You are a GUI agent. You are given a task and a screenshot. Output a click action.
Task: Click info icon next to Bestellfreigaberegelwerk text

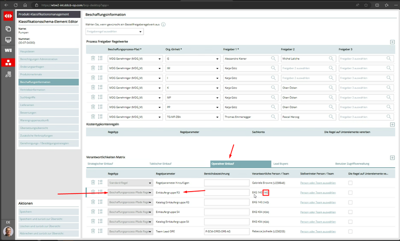[x=163, y=24]
